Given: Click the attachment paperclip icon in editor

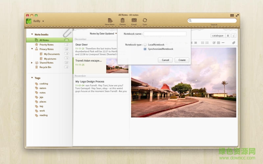Looking at the screenshot, I should pyautogui.click(x=234, y=43).
